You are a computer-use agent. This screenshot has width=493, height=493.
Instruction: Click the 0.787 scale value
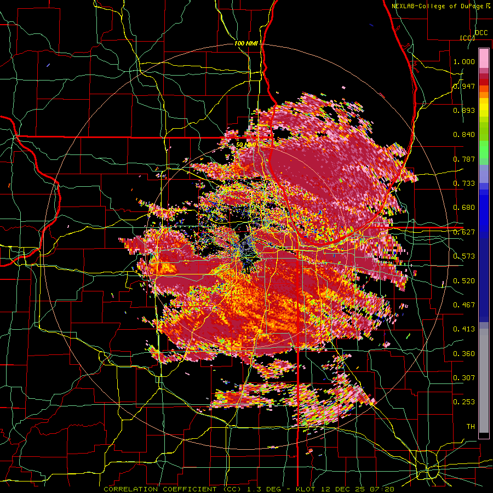point(464,159)
